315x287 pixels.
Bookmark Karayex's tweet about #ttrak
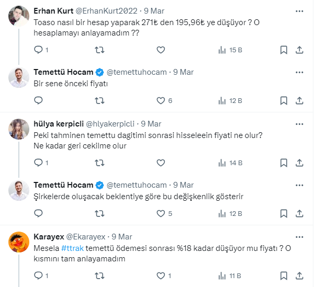tap(283, 275)
